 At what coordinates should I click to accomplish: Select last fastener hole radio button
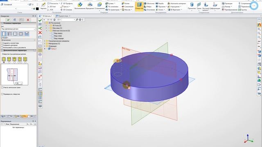[x=25, y=62]
